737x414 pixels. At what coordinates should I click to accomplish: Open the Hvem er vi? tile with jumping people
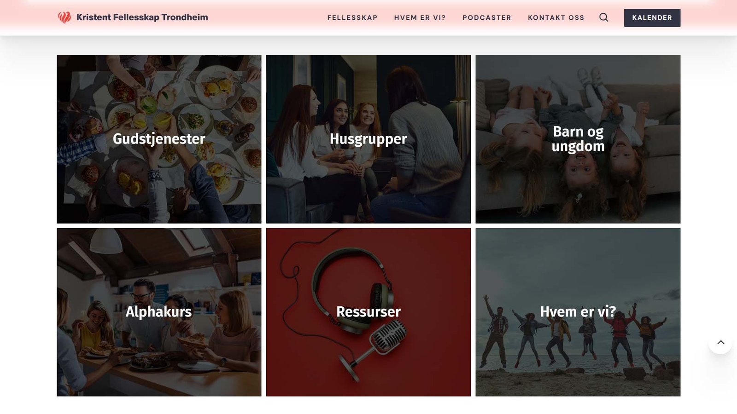(578, 312)
